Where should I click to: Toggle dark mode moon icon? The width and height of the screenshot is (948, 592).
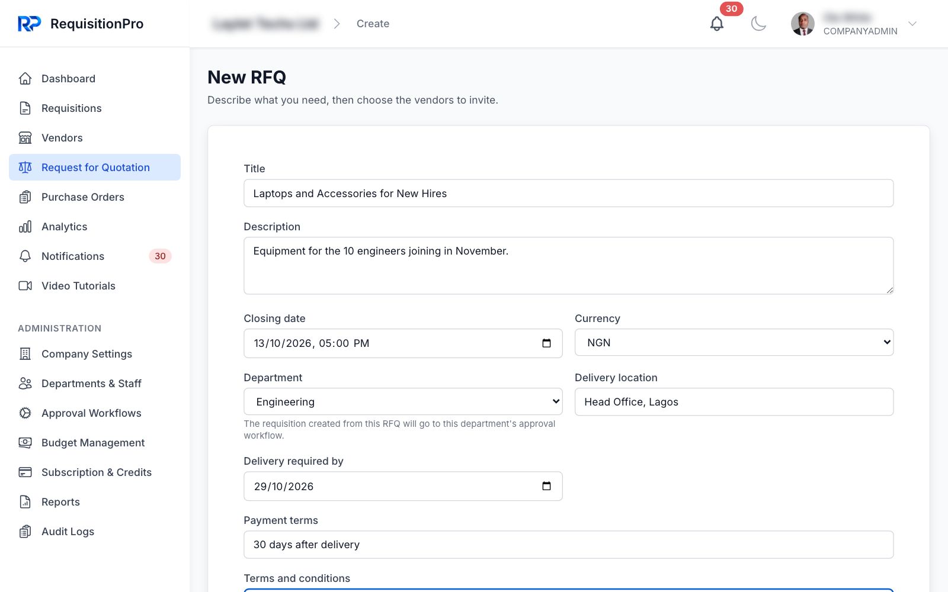pyautogui.click(x=758, y=24)
